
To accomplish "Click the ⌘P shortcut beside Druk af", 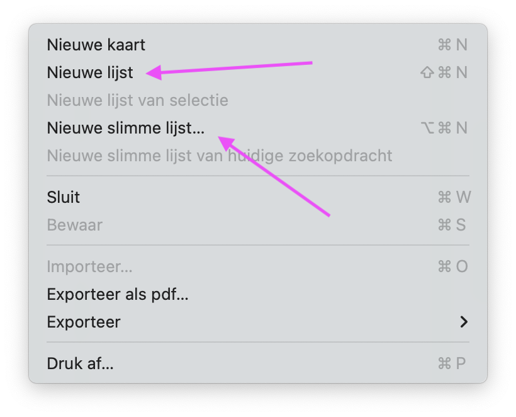I will pyautogui.click(x=452, y=363).
